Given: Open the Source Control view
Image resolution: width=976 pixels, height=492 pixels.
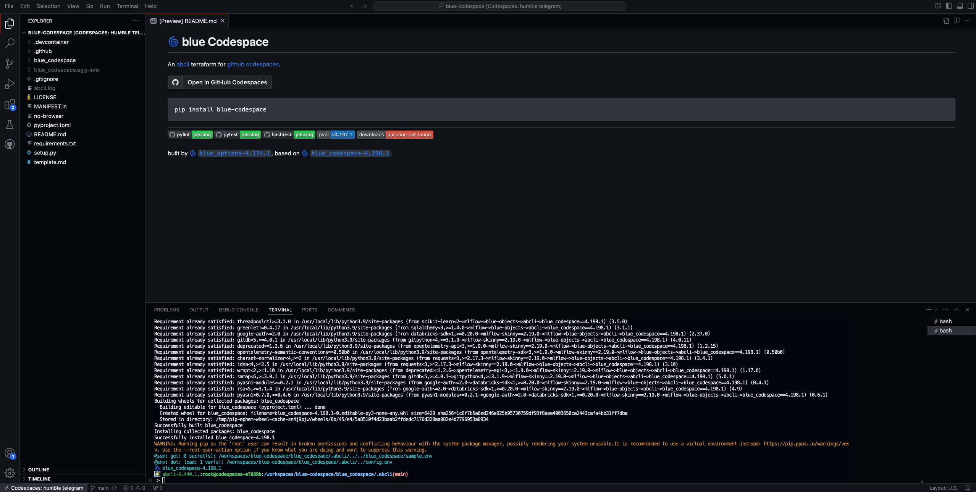Looking at the screenshot, I should pyautogui.click(x=10, y=63).
